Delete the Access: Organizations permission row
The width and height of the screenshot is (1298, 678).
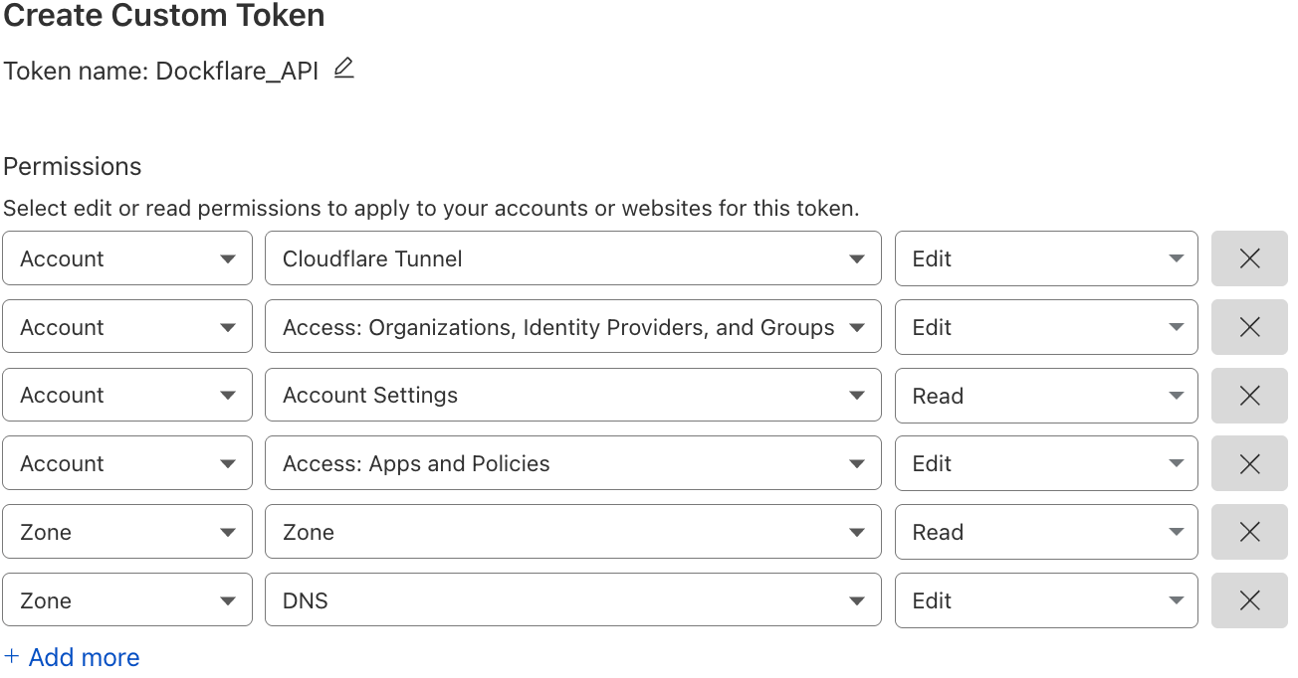pyautogui.click(x=1249, y=327)
